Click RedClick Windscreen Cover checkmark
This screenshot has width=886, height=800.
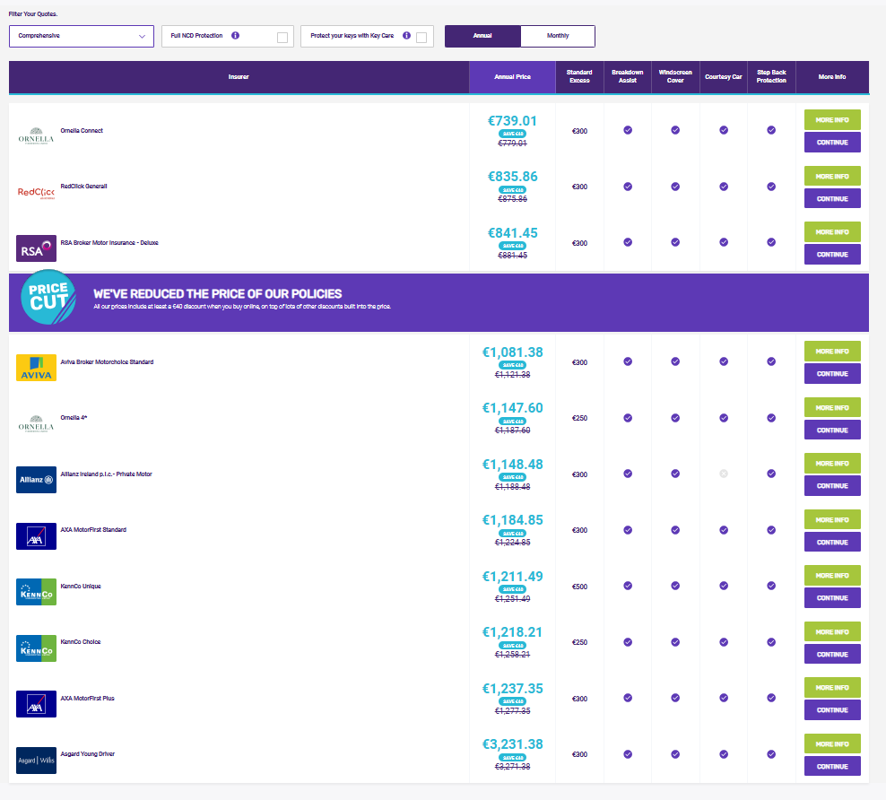[675, 187]
